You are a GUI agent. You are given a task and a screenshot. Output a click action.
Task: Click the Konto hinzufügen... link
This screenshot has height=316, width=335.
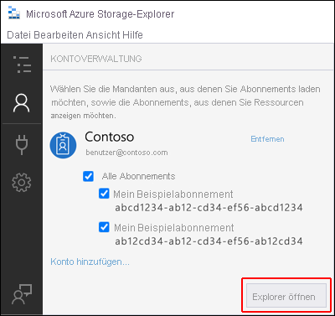pyautogui.click(x=90, y=262)
